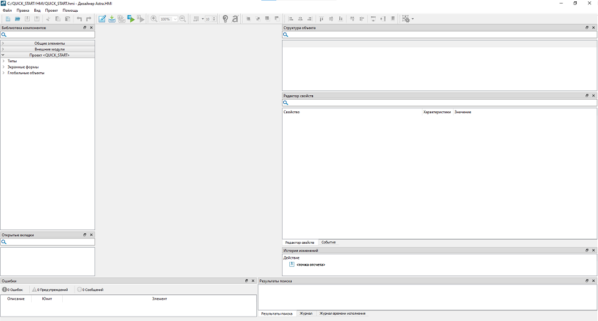Open the 100% zoom level dropdown

168,19
